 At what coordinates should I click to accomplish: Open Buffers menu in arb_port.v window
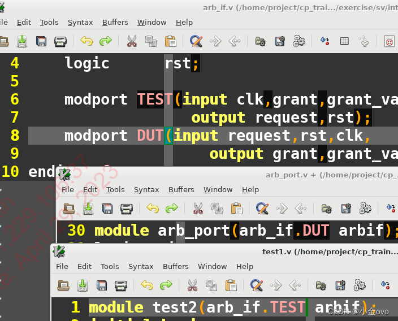pos(181,189)
